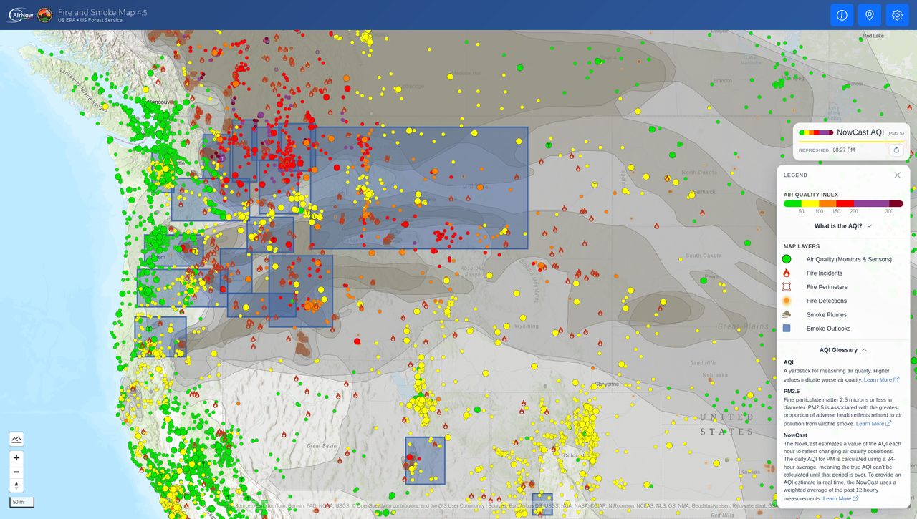Click the green segment of the AQI bar
The height and width of the screenshot is (519, 917).
tap(793, 203)
